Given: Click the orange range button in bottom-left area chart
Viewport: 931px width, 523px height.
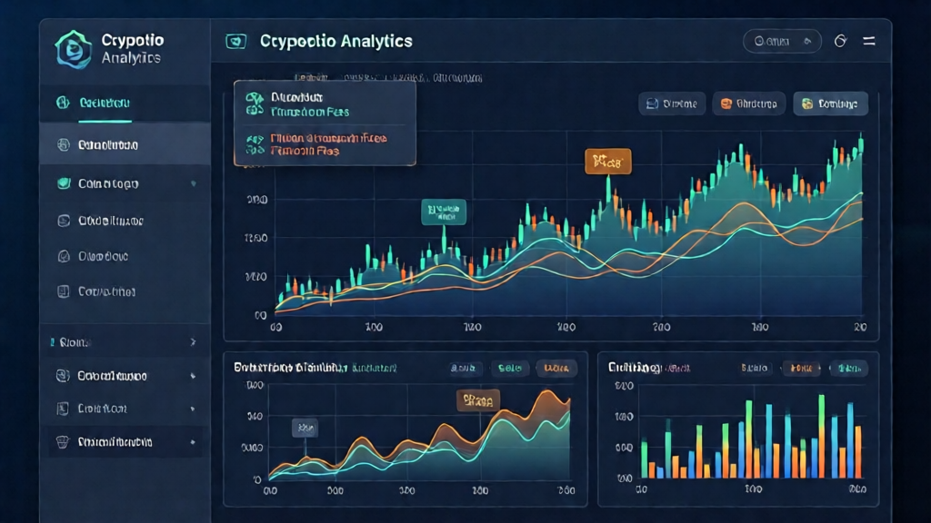Looking at the screenshot, I should [556, 369].
